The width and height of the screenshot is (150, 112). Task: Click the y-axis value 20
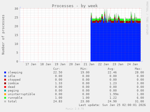(16, 26)
